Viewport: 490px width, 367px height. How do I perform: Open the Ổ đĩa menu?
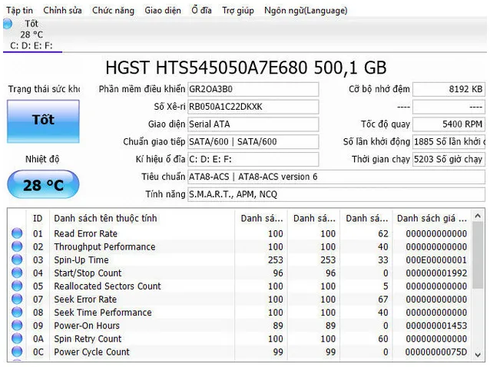(x=201, y=11)
